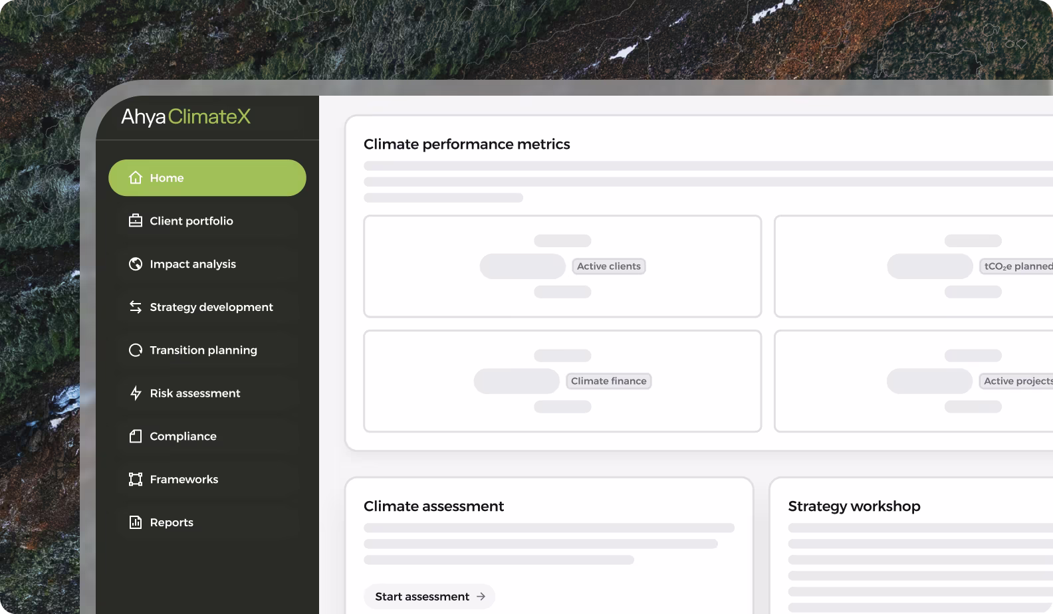Navigate to Risk assessment menu label
This screenshot has width=1053, height=614.
pyautogui.click(x=195, y=393)
